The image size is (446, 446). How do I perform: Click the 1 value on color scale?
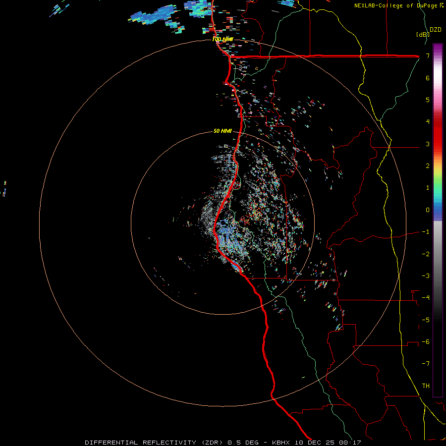click(428, 188)
